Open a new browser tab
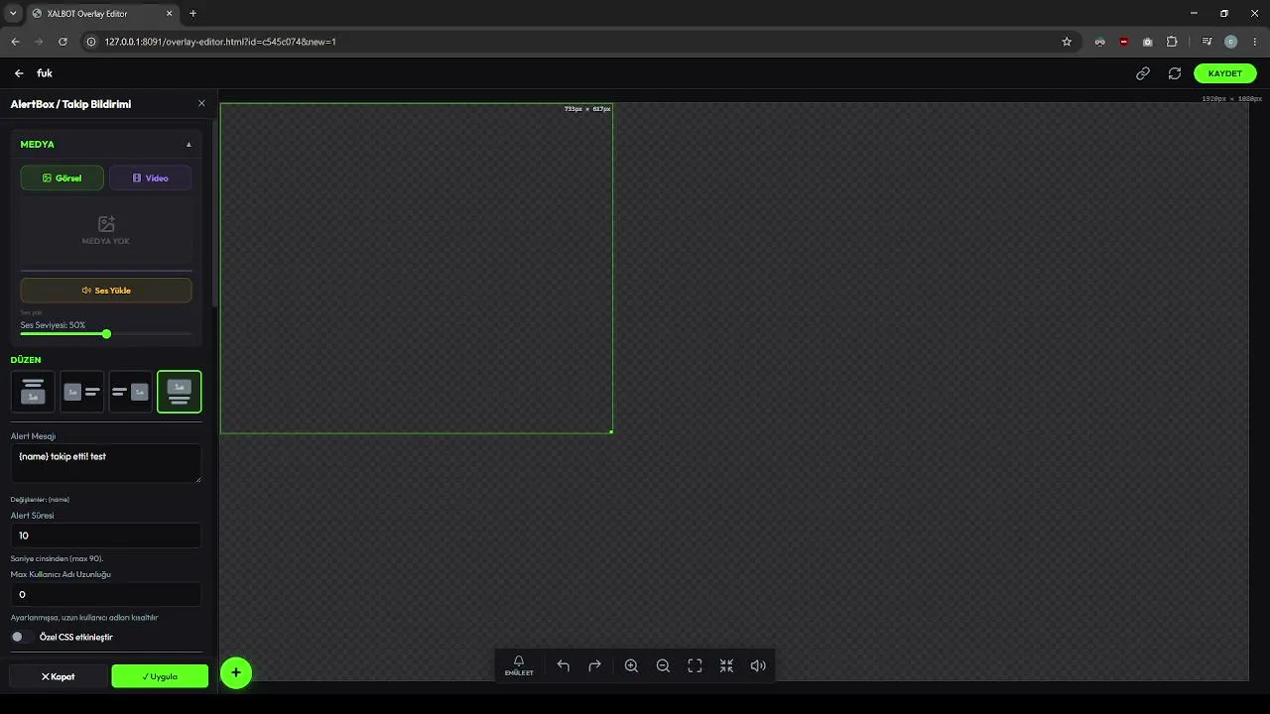Viewport: 1270px width, 714px height. (192, 14)
